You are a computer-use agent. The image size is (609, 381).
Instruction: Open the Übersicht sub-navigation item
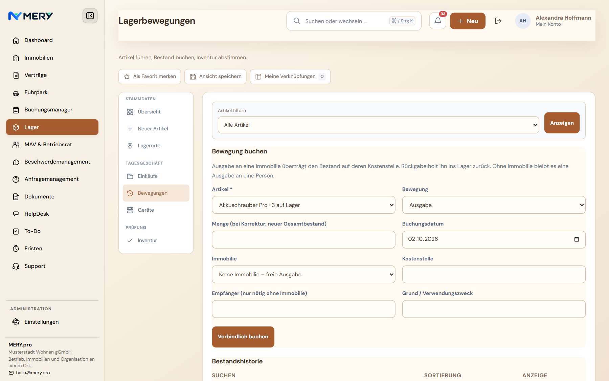(156, 112)
